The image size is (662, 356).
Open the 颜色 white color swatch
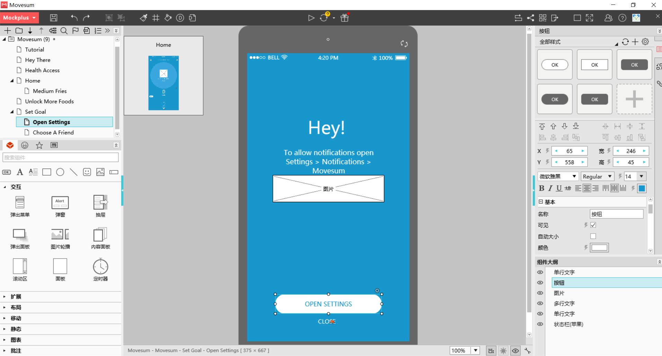point(599,247)
